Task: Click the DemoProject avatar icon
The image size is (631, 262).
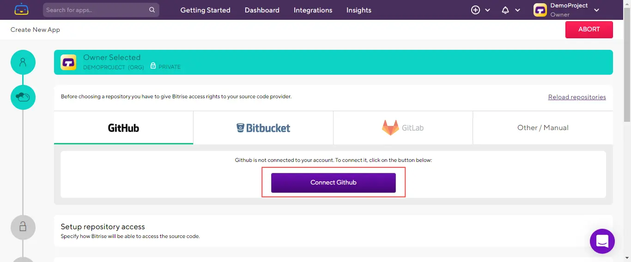Action: coord(540,10)
